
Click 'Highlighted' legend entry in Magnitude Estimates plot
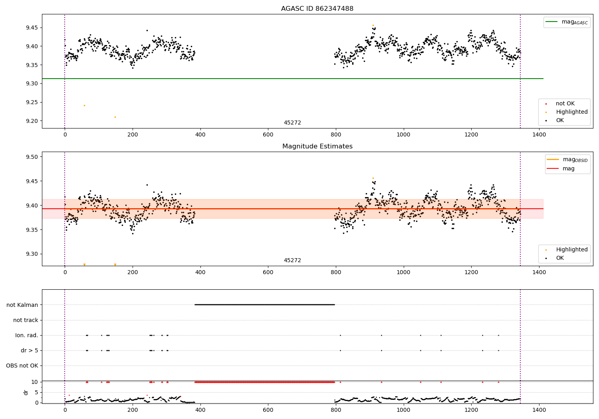pyautogui.click(x=571, y=250)
